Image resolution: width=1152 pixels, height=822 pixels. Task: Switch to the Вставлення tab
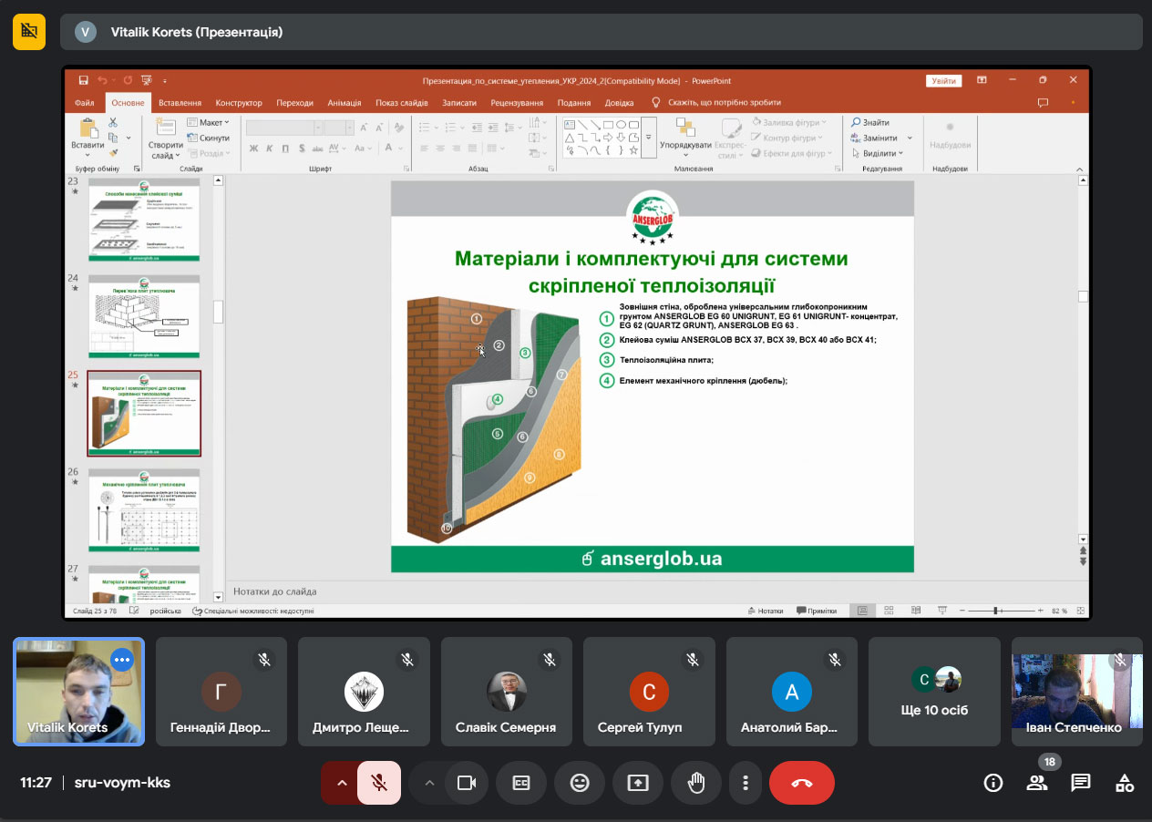180,103
